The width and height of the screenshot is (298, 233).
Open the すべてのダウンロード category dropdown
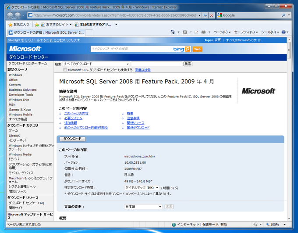tap(96, 64)
